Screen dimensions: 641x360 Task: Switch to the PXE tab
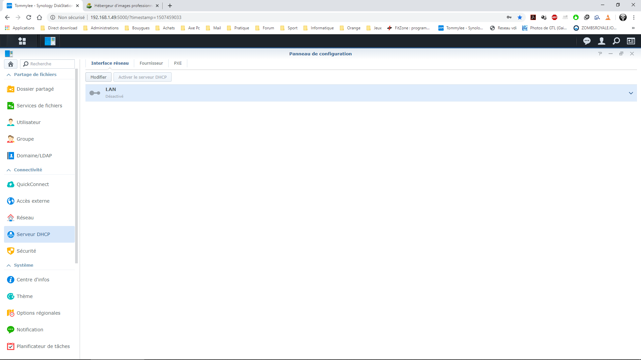click(x=178, y=63)
